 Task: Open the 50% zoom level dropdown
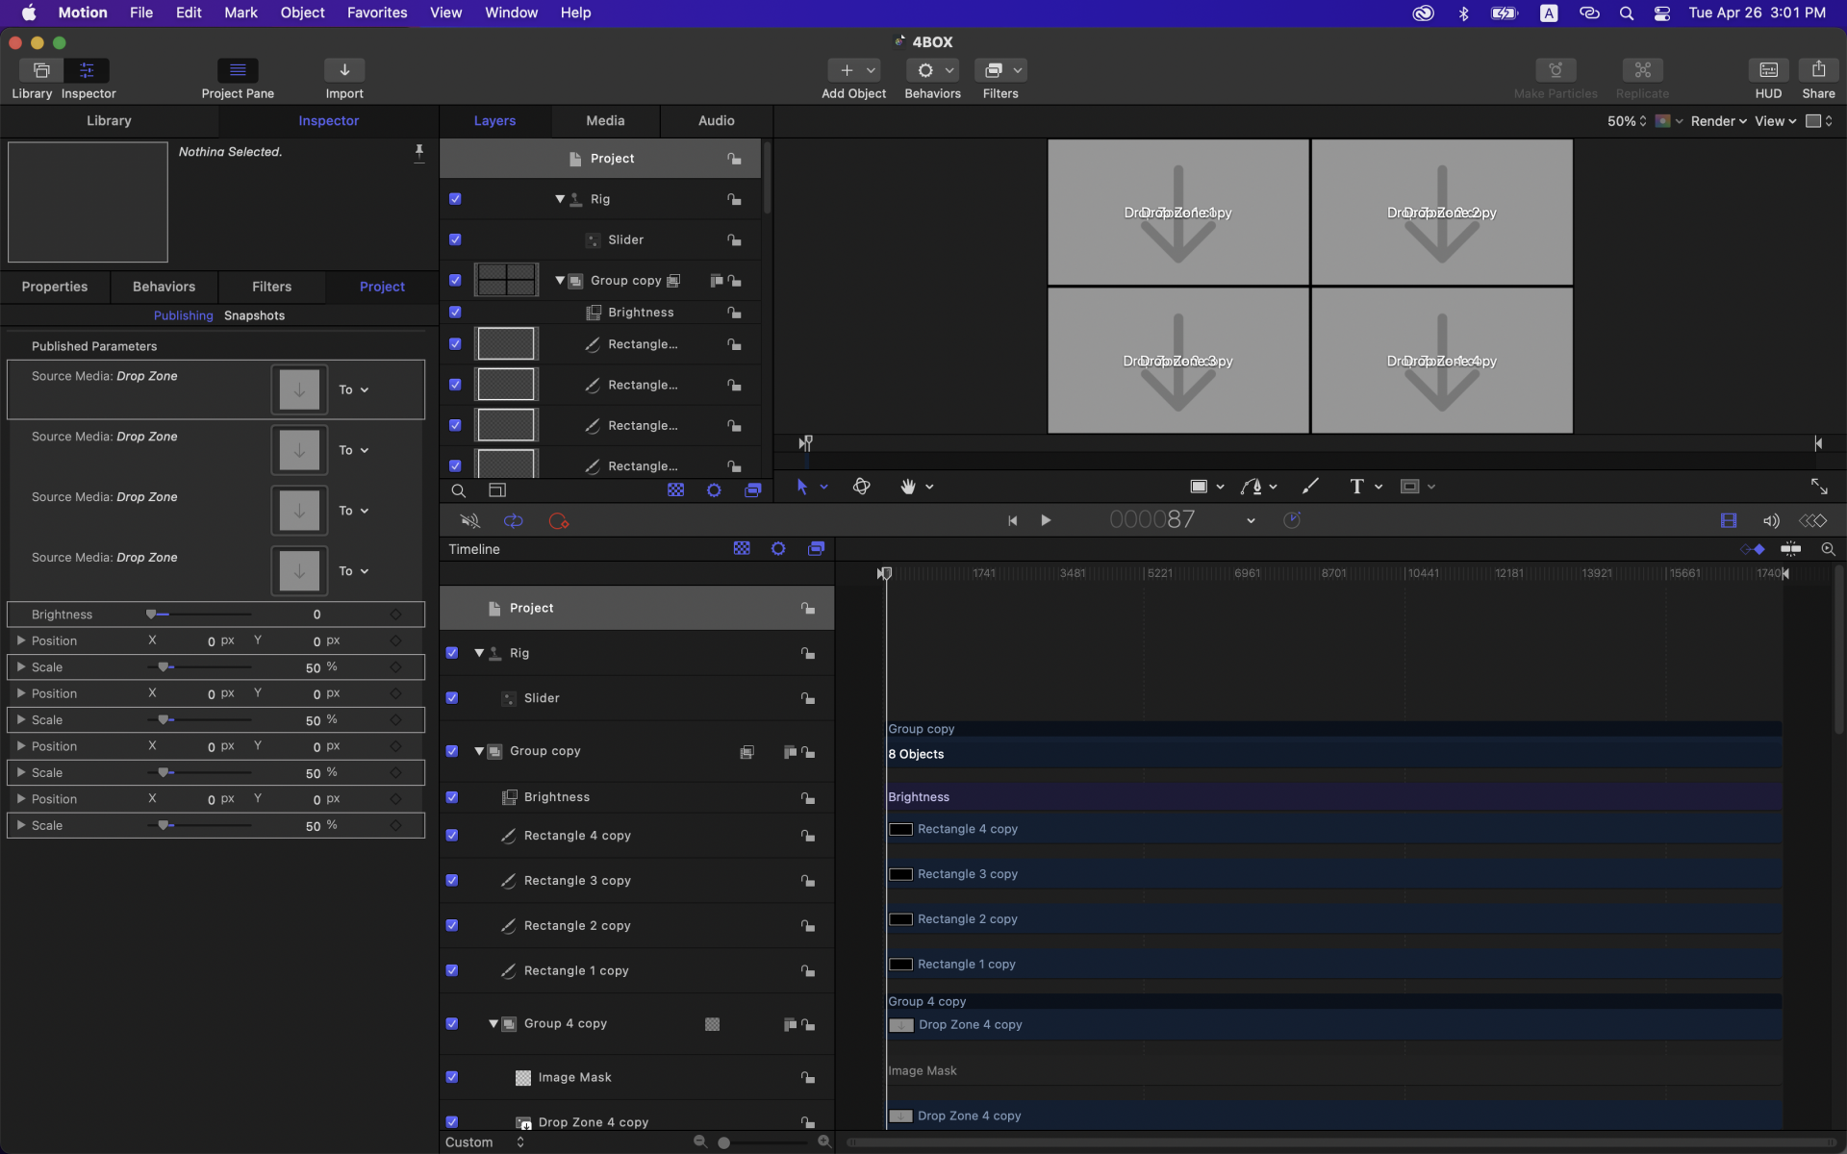(x=1627, y=121)
